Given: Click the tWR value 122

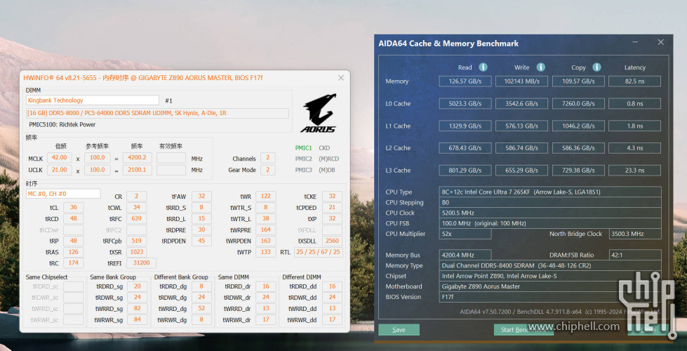Looking at the screenshot, I should [x=265, y=197].
